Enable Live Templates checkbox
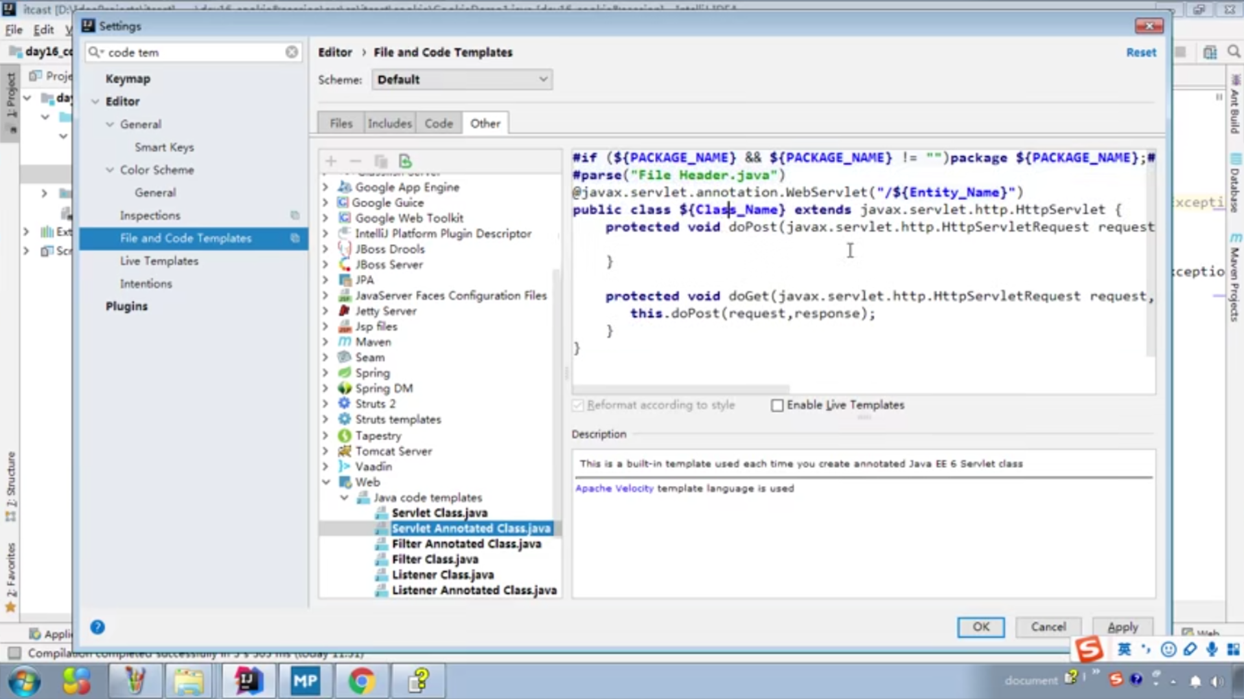 [777, 405]
